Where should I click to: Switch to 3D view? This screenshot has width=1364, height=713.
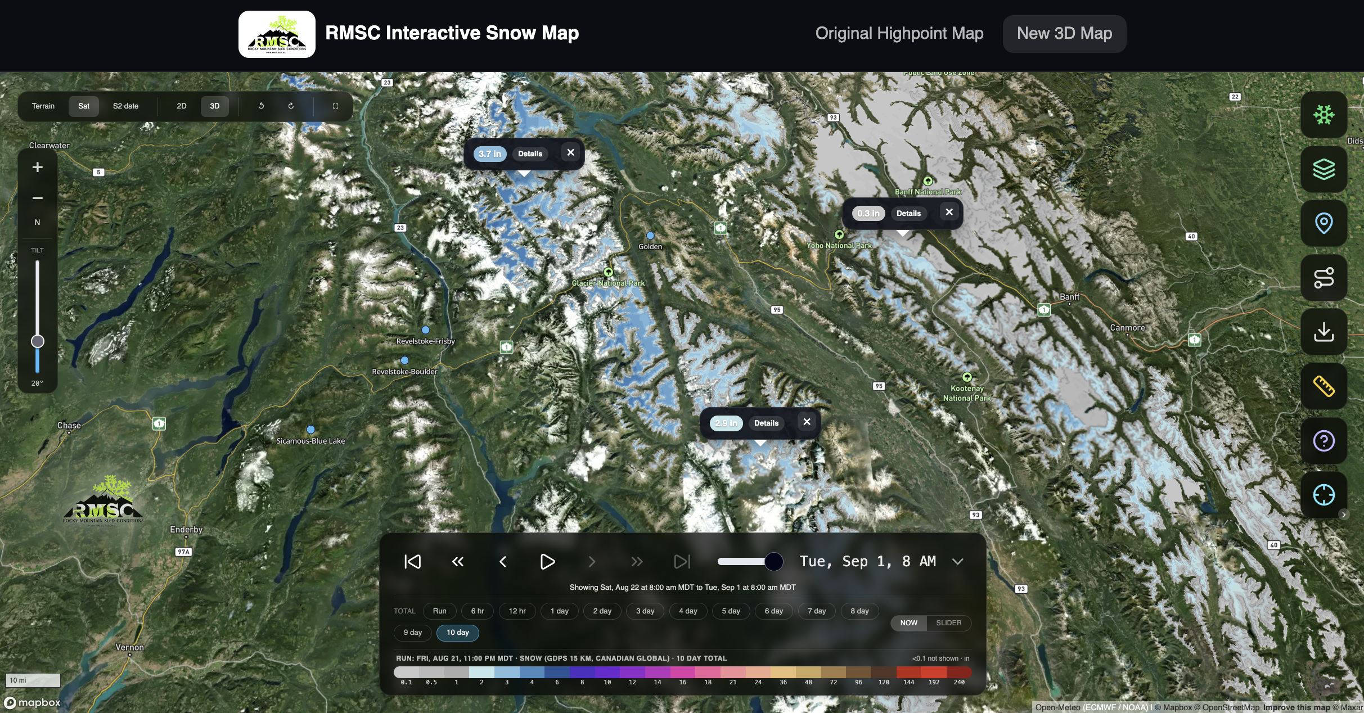pos(215,106)
